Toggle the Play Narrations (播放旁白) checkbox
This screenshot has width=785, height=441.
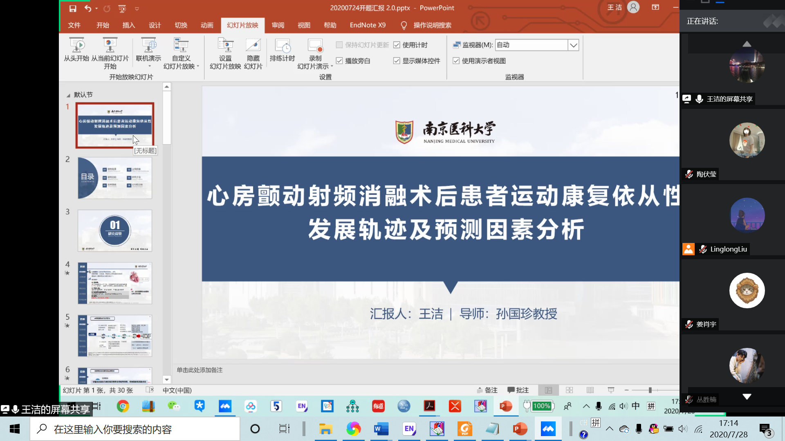339,61
